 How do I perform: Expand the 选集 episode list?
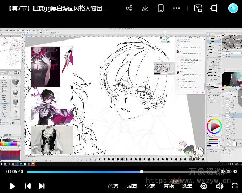187,186
